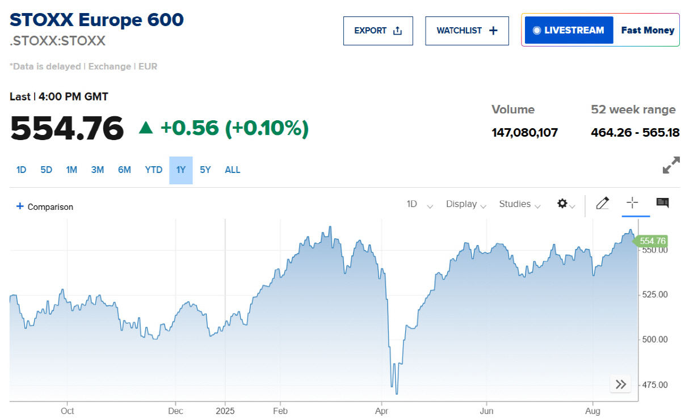This screenshot has width=681, height=418.
Task: Switch to the ALL time range tab
Action: pos(232,170)
